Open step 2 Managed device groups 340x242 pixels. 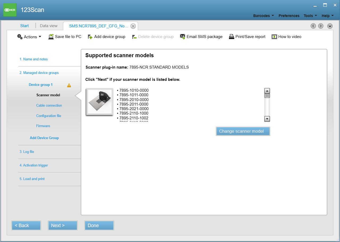point(39,73)
